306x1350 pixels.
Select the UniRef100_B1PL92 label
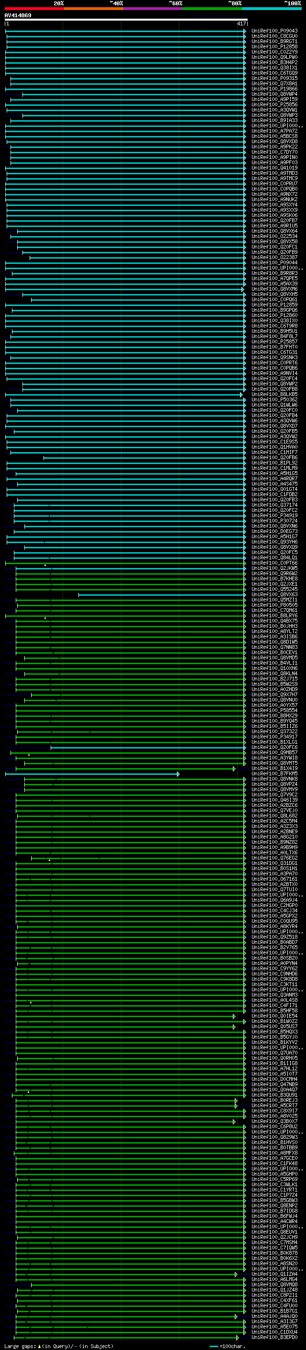pos(274,463)
